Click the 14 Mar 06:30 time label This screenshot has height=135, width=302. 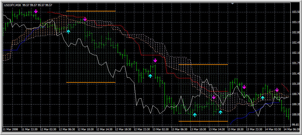tap(291, 129)
